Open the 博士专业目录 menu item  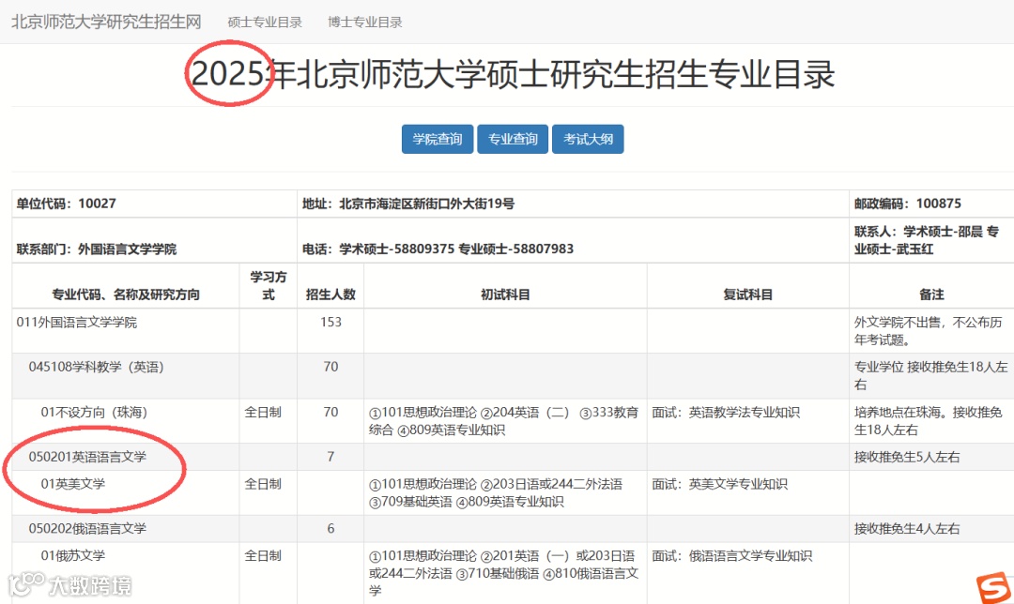[x=365, y=23]
